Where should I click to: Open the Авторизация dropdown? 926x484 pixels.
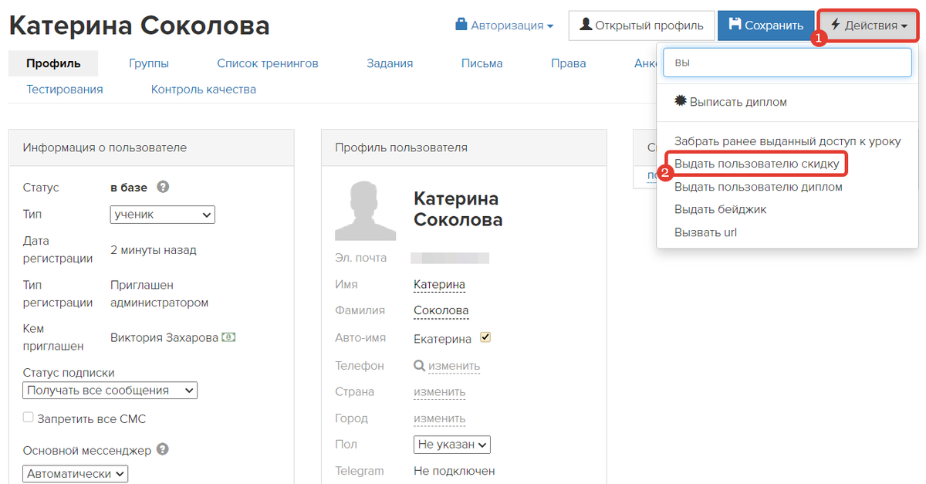(x=505, y=25)
